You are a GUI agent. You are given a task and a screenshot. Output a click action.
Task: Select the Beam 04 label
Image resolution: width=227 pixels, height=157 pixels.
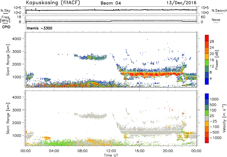[111, 3]
